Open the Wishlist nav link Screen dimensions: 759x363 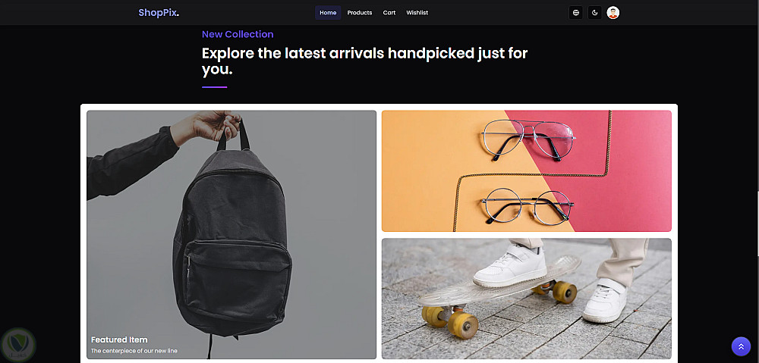(x=417, y=13)
